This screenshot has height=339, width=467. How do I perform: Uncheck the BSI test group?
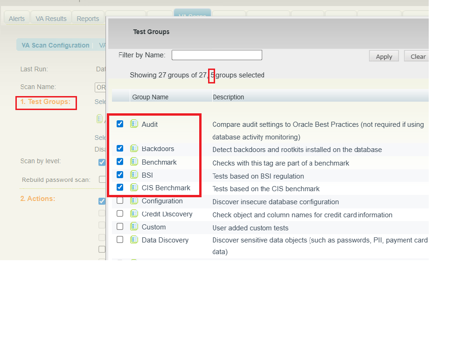120,174
